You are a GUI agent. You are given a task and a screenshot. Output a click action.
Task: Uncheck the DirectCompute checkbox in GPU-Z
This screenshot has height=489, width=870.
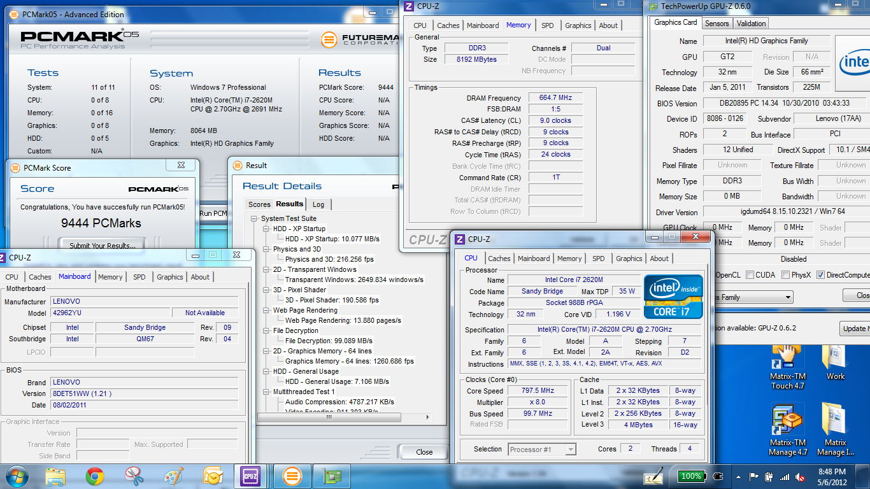tap(820, 275)
